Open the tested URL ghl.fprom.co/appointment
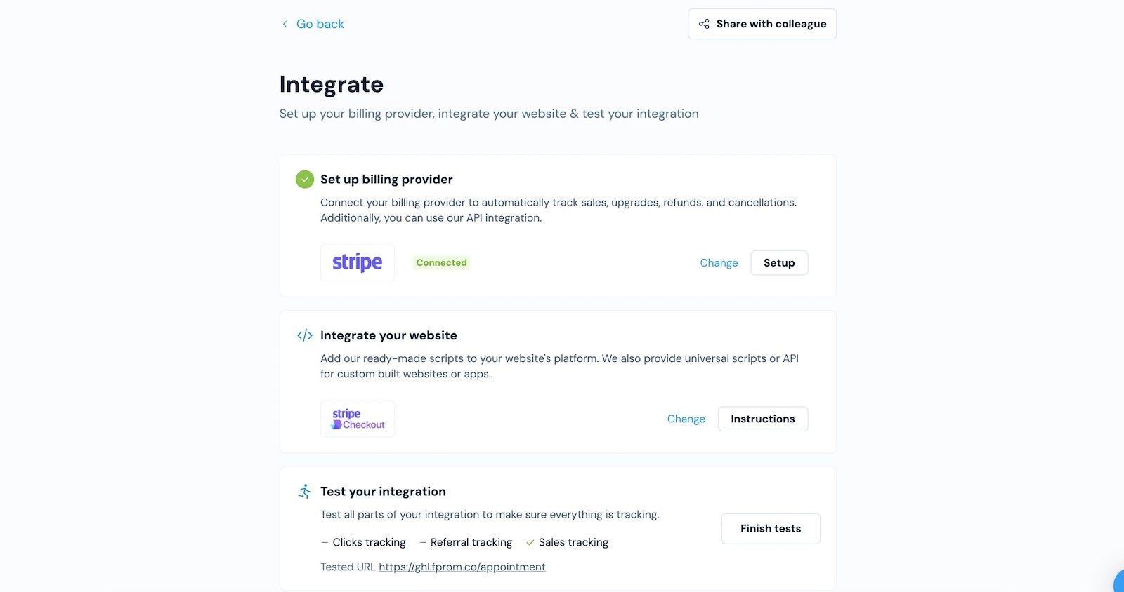1124x592 pixels. click(462, 566)
